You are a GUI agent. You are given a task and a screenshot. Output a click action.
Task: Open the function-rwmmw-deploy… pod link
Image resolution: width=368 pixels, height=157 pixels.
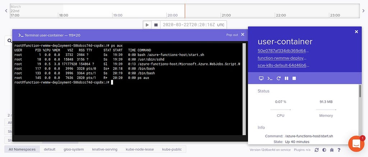(x=282, y=58)
